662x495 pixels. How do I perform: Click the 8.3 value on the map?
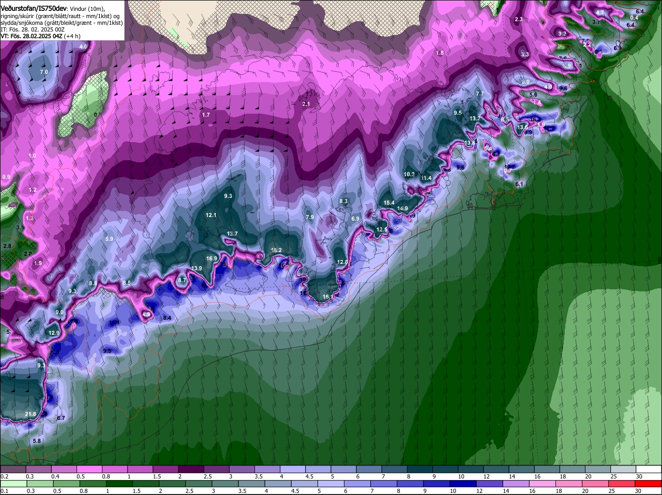[x=343, y=202]
